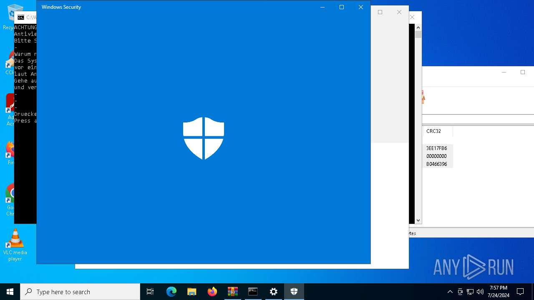534x300 pixels.
Task: Open VLC media player desktop shortcut
Action: click(15, 245)
